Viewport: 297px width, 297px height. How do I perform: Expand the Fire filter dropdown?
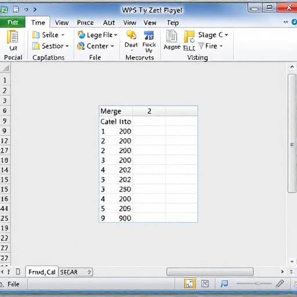click(221, 46)
